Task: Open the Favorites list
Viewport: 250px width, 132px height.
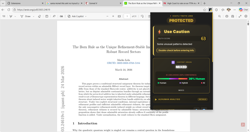Action: pyautogui.click(x=223, y=10)
